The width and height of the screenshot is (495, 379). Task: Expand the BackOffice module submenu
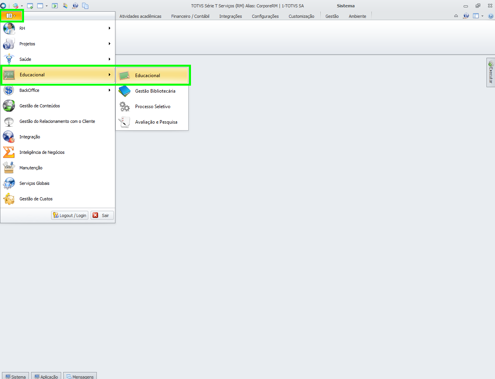(x=58, y=90)
